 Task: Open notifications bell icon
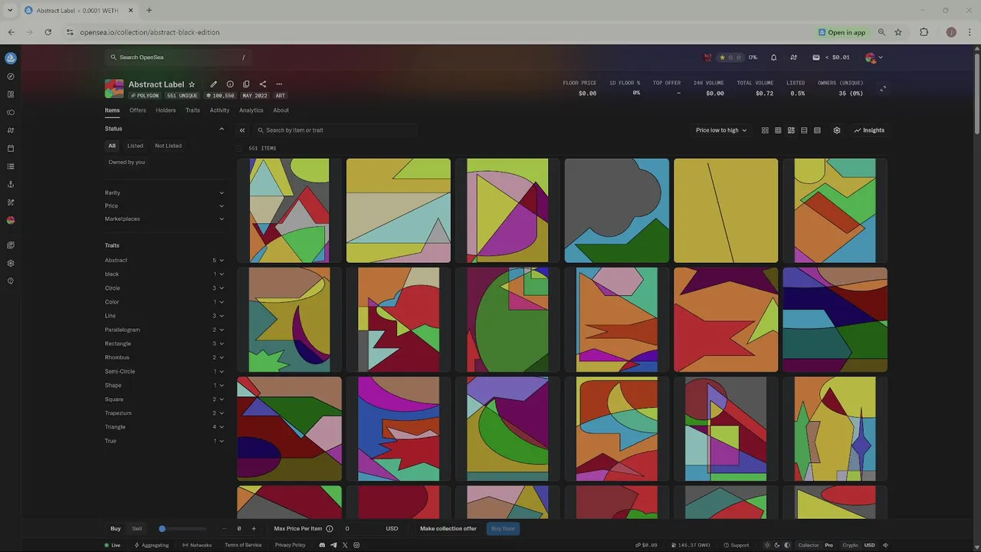773,58
